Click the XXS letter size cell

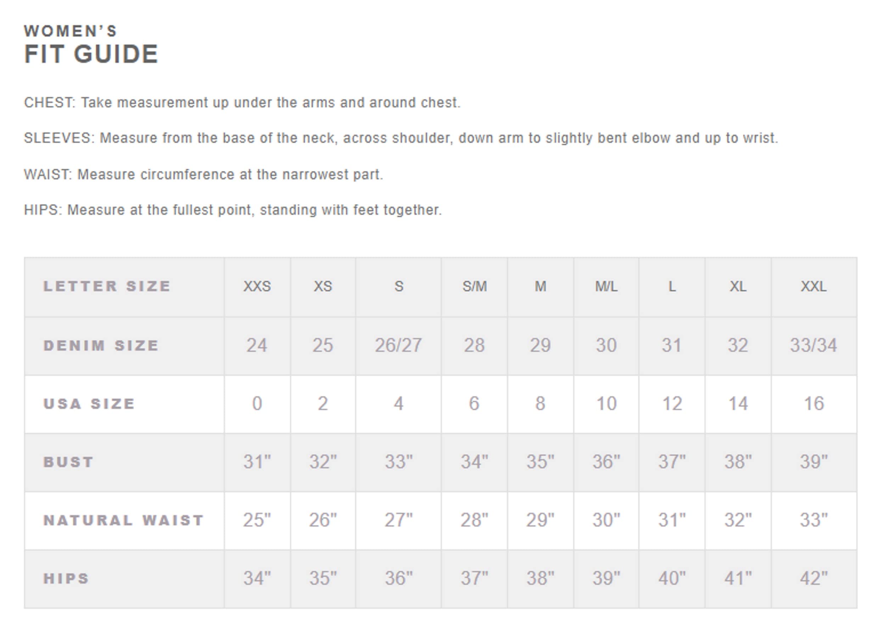coord(257,286)
